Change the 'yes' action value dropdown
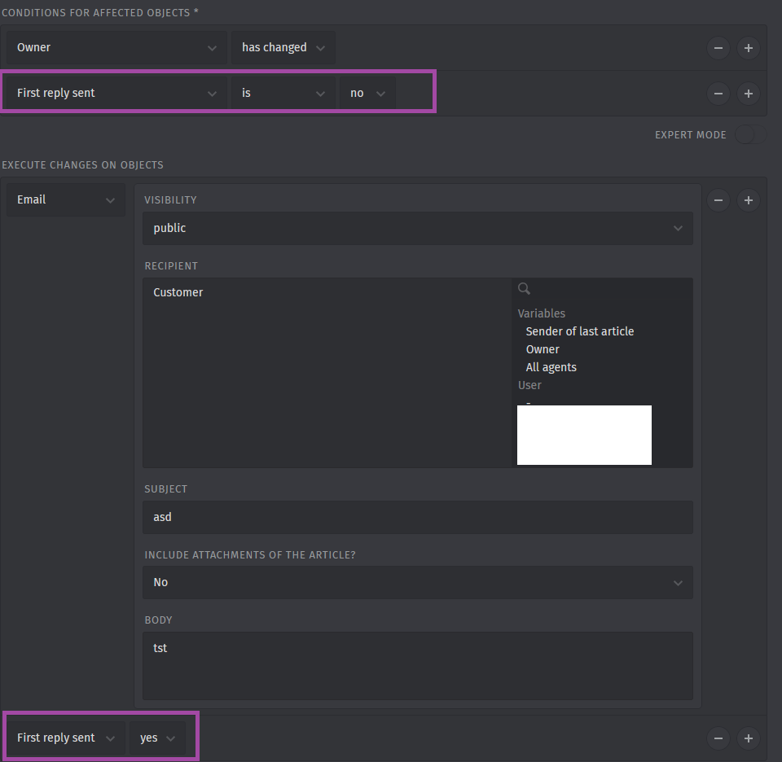This screenshot has height=762, width=782. coord(157,738)
